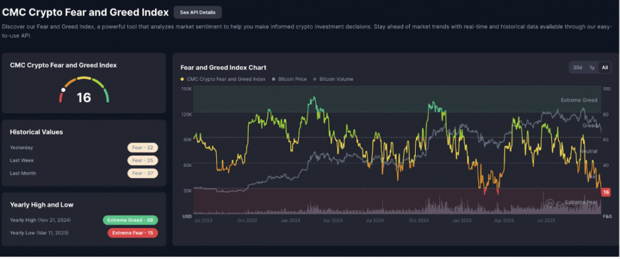Switch chart range to 1y
The image size is (620, 259).
[x=592, y=68]
